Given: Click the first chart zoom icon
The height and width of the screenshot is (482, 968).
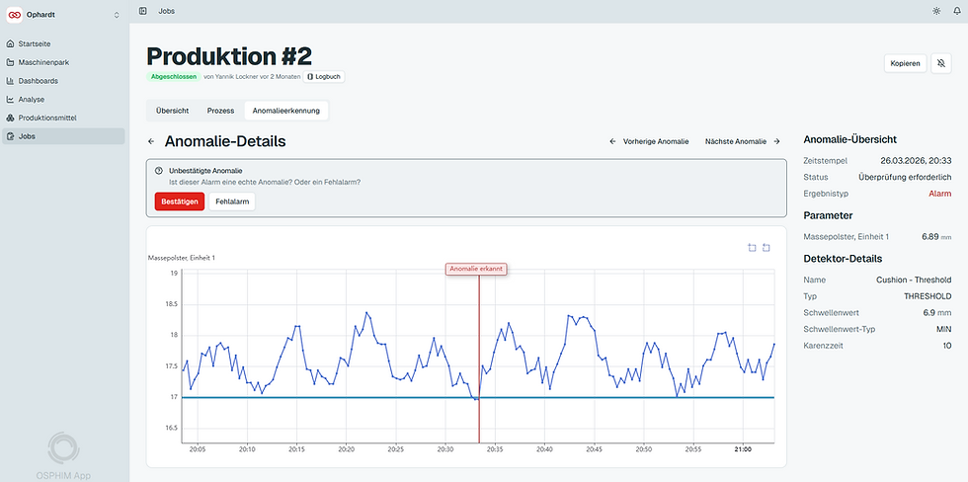Looking at the screenshot, I should 752,248.
